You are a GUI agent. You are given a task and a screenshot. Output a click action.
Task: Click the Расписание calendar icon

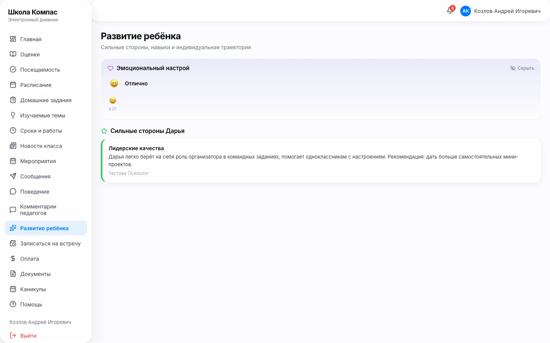13,85
